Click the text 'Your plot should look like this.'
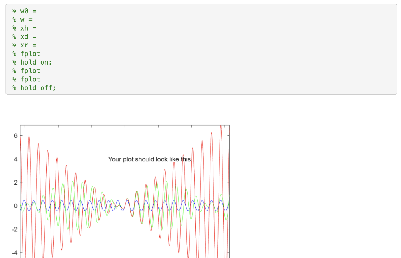This screenshot has height=258, width=401. (x=150, y=159)
